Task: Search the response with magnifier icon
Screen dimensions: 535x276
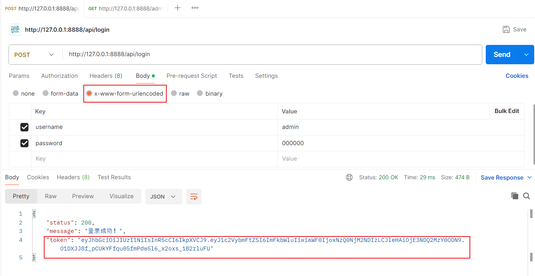Action: (x=526, y=196)
